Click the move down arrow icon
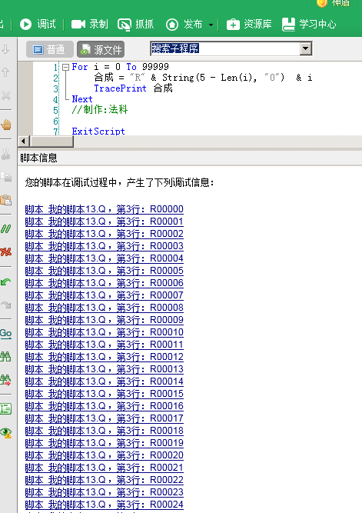The height and width of the screenshot is (513, 362). (5, 49)
